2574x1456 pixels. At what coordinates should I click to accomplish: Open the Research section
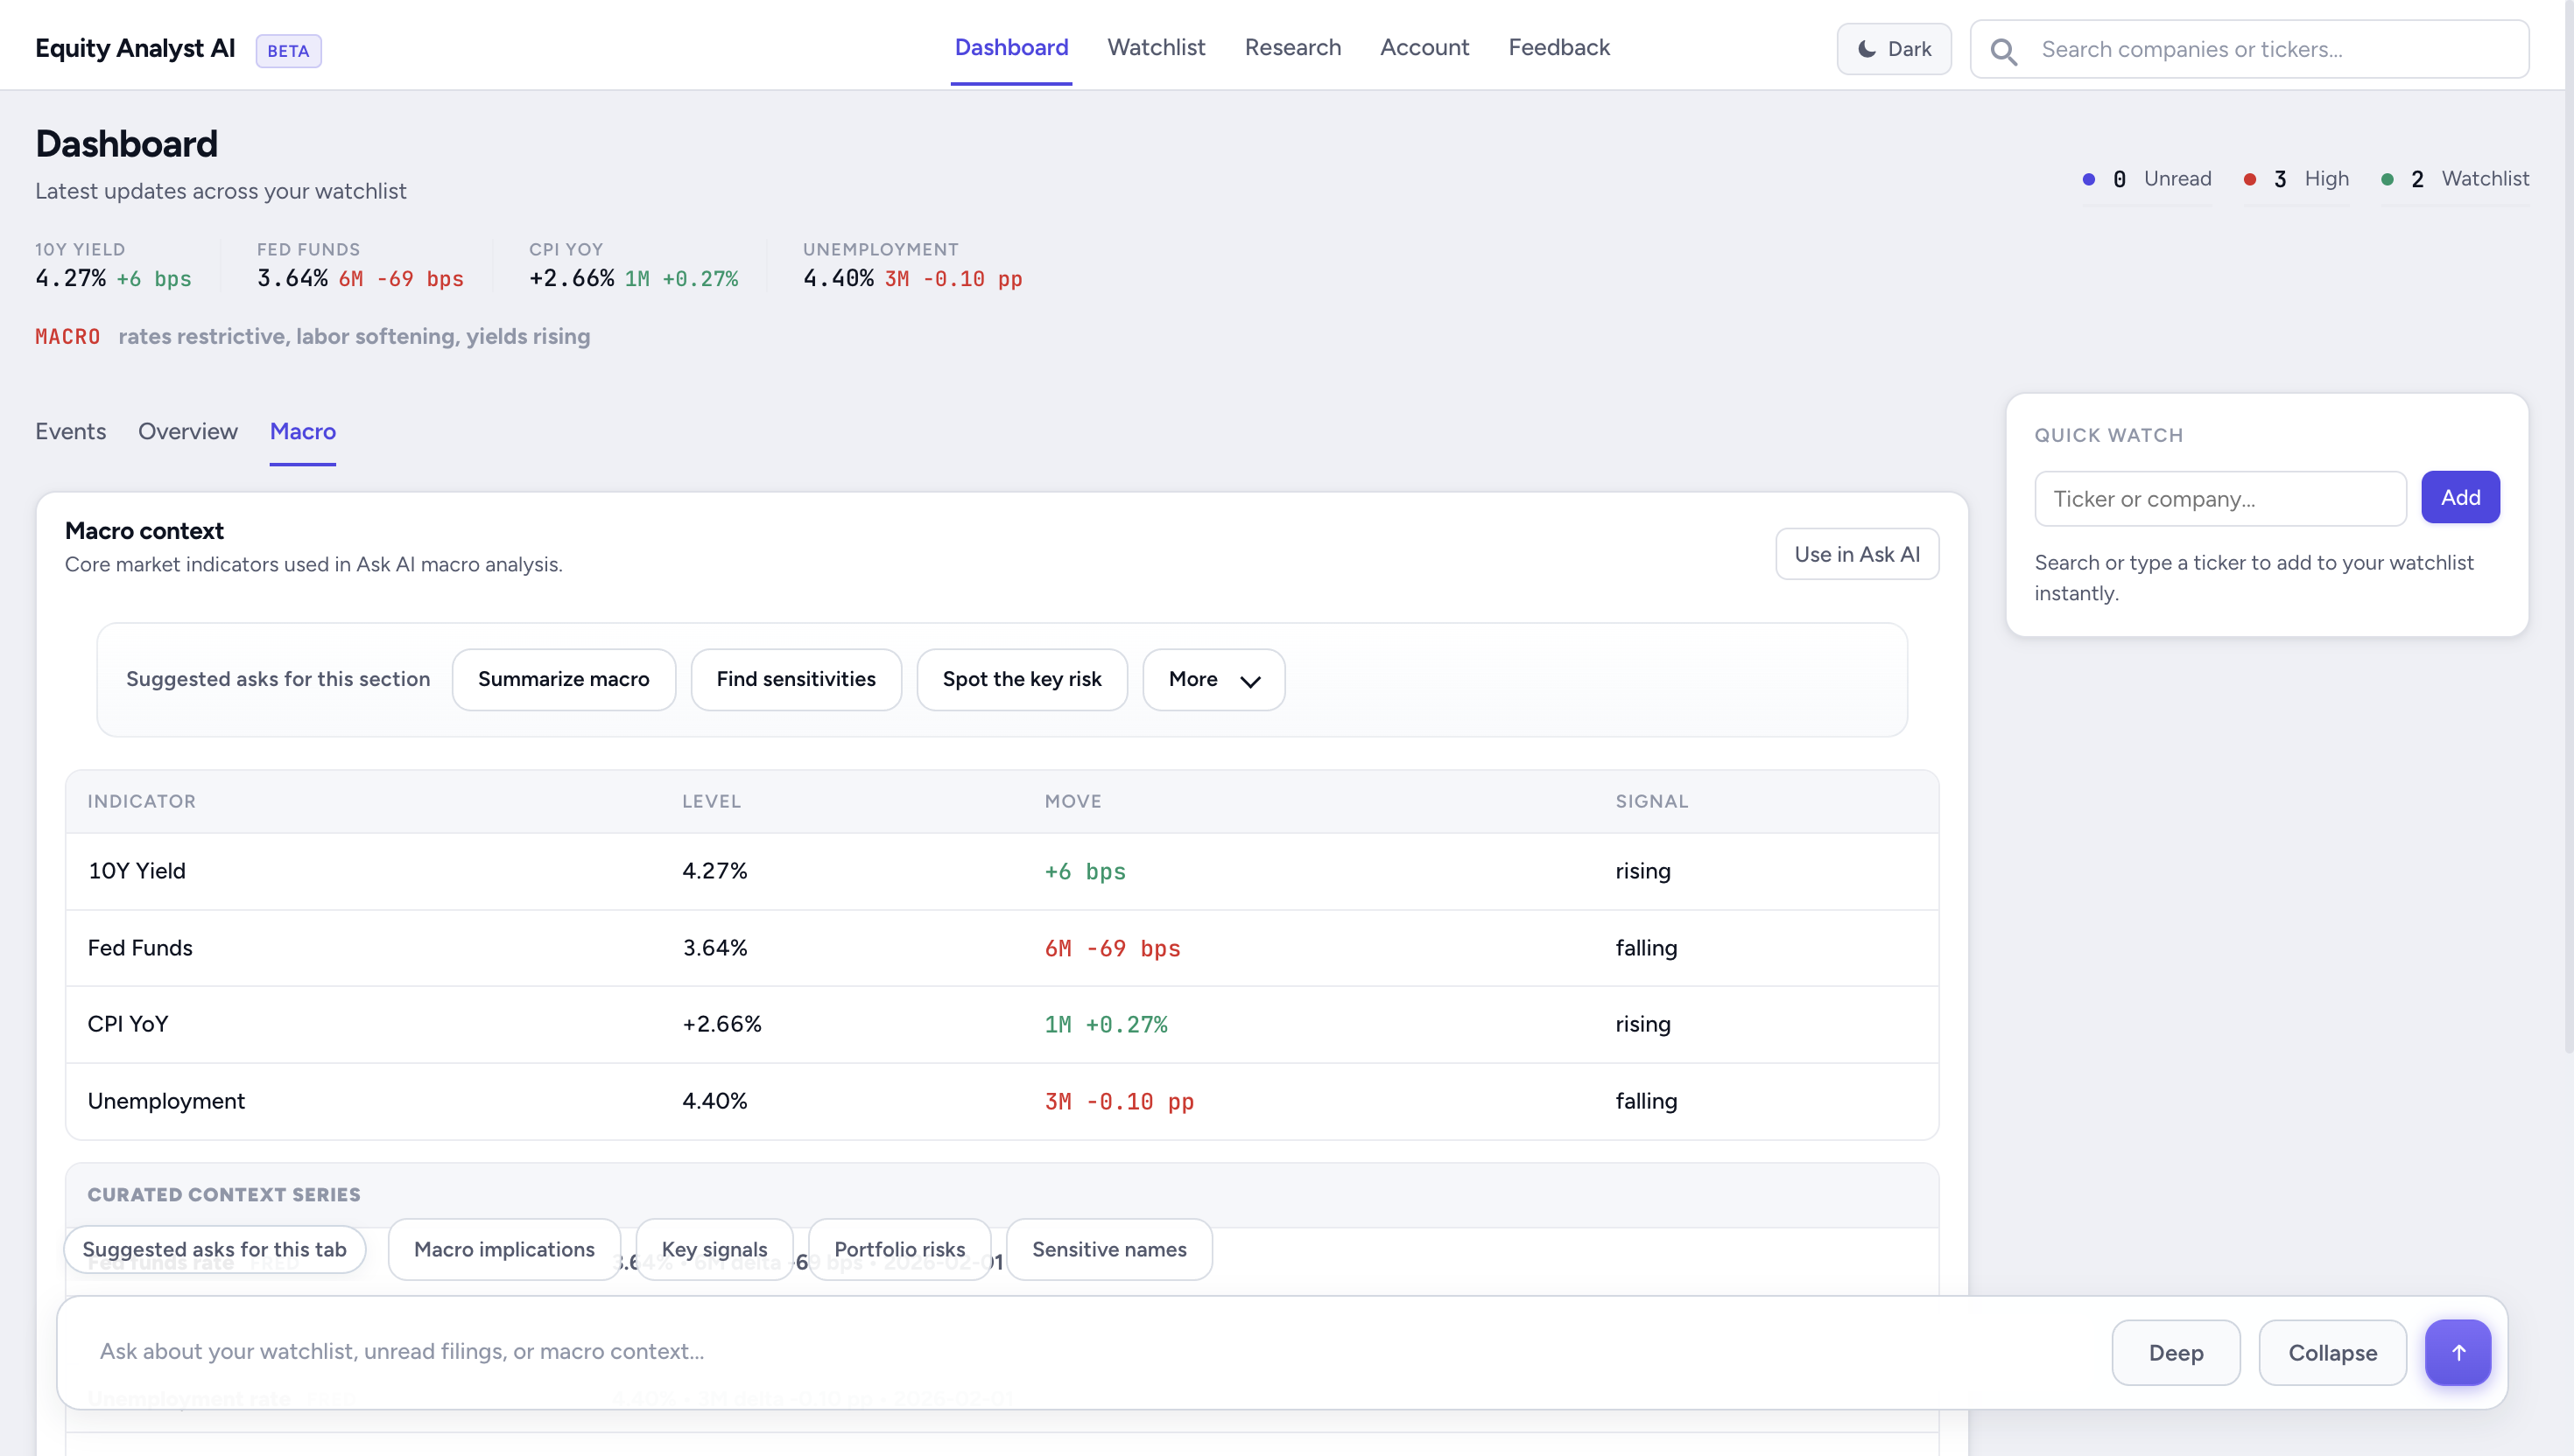(1292, 47)
